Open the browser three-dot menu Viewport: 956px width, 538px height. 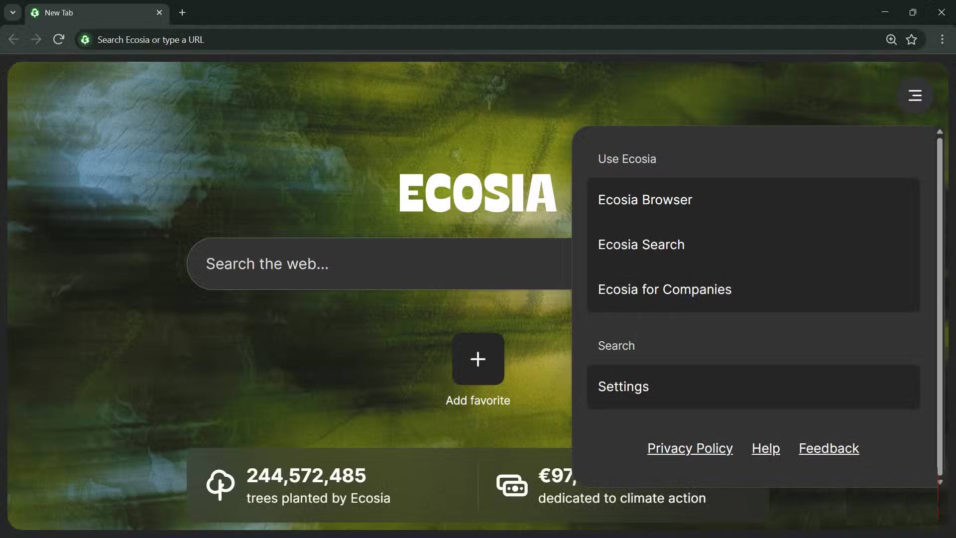point(942,39)
